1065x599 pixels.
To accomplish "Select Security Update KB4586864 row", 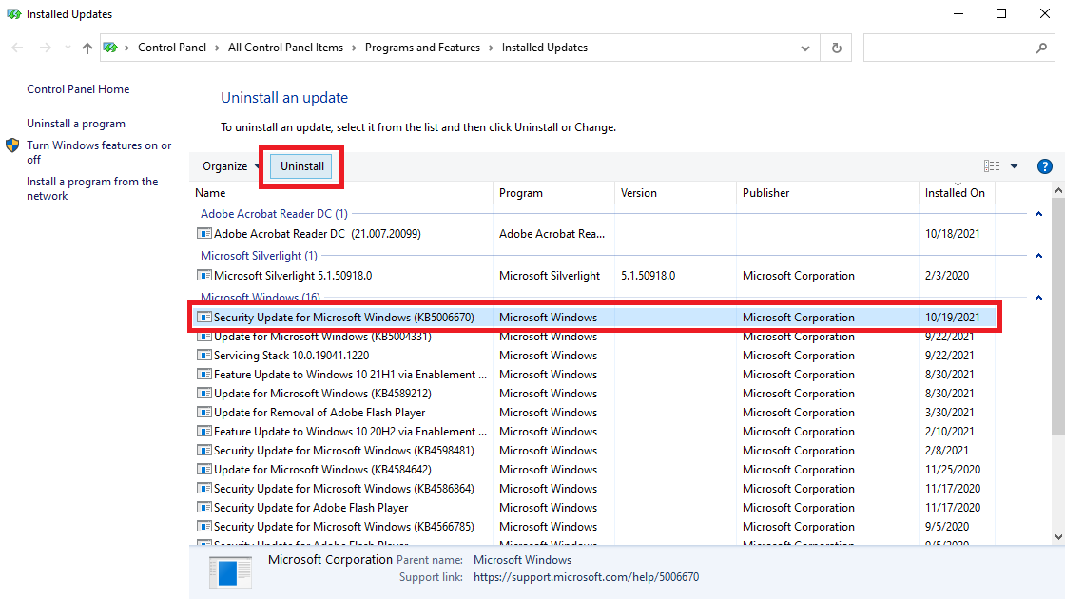I will [x=595, y=489].
